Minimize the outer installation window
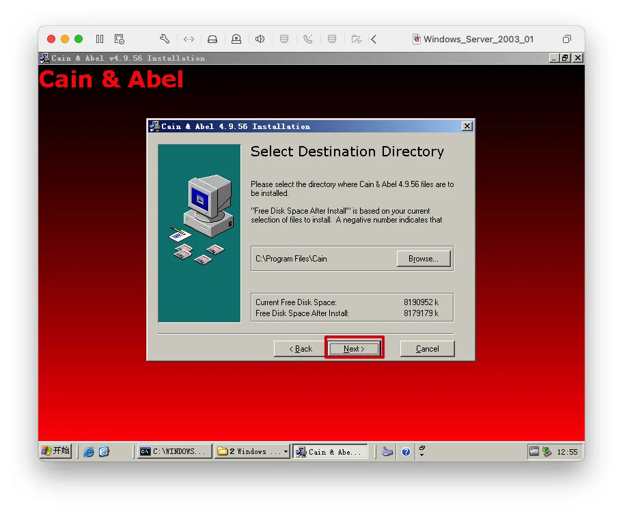This screenshot has width=623, height=512. 554,58
